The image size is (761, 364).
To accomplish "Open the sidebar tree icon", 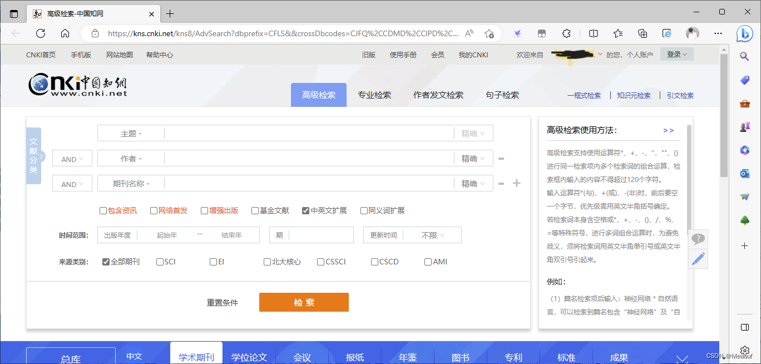I will pos(744,220).
